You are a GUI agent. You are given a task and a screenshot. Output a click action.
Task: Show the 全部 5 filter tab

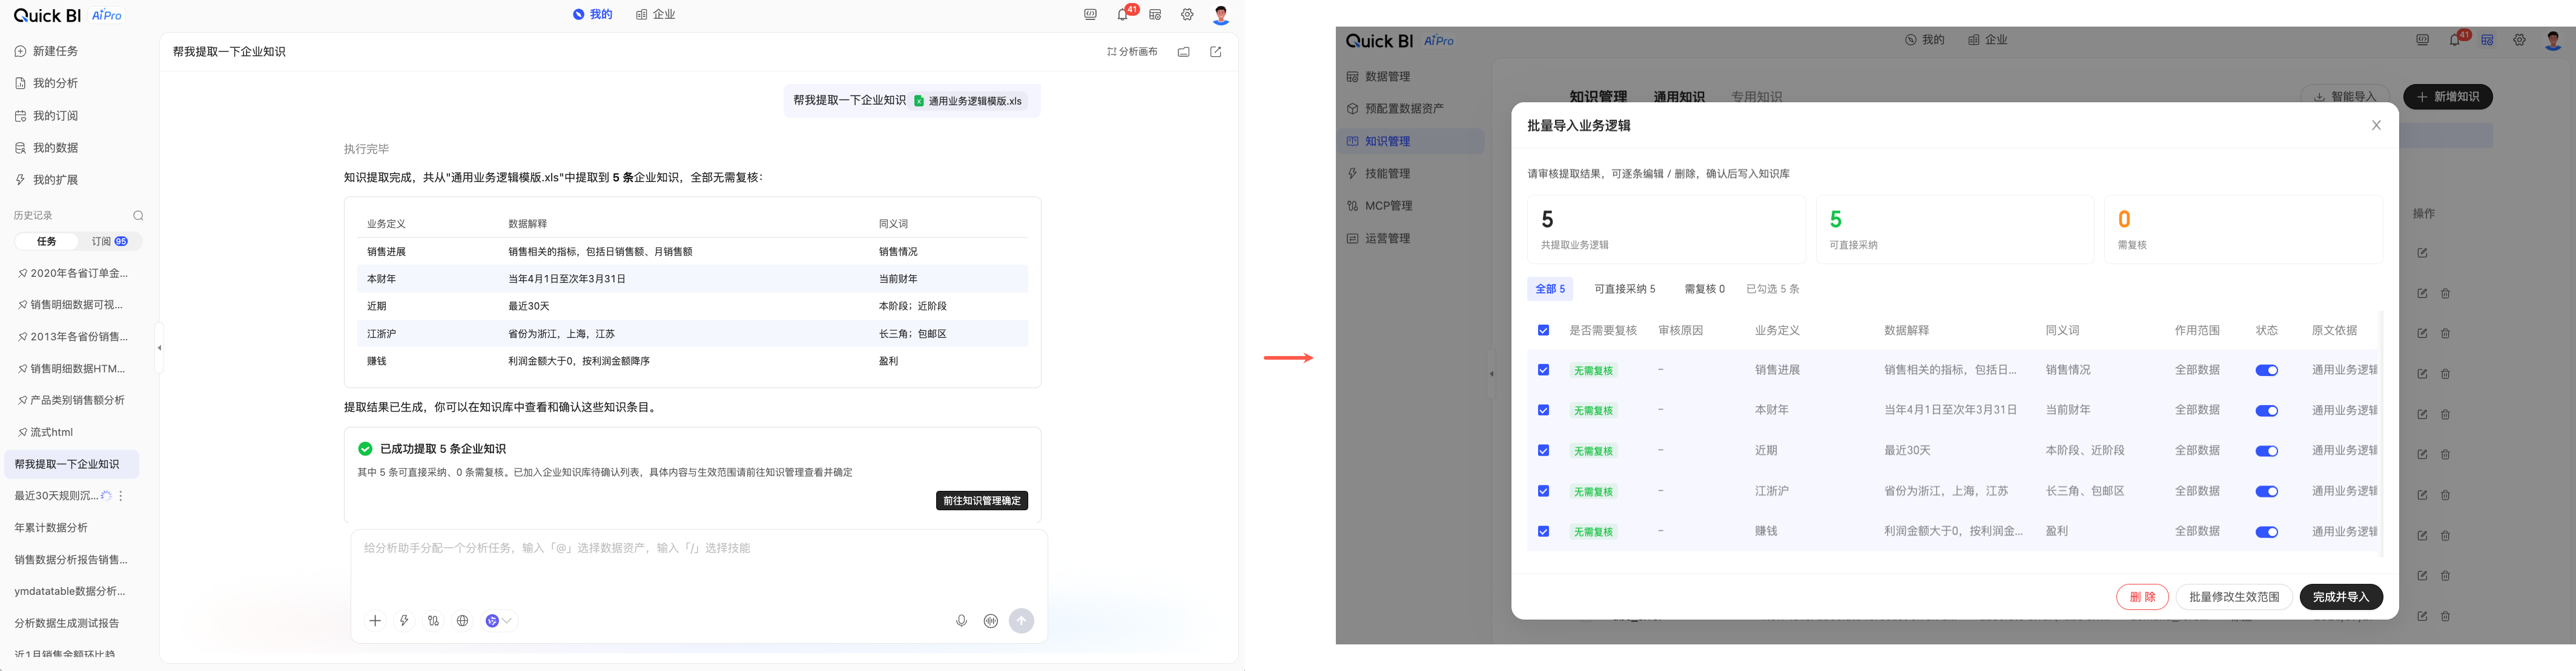1550,288
